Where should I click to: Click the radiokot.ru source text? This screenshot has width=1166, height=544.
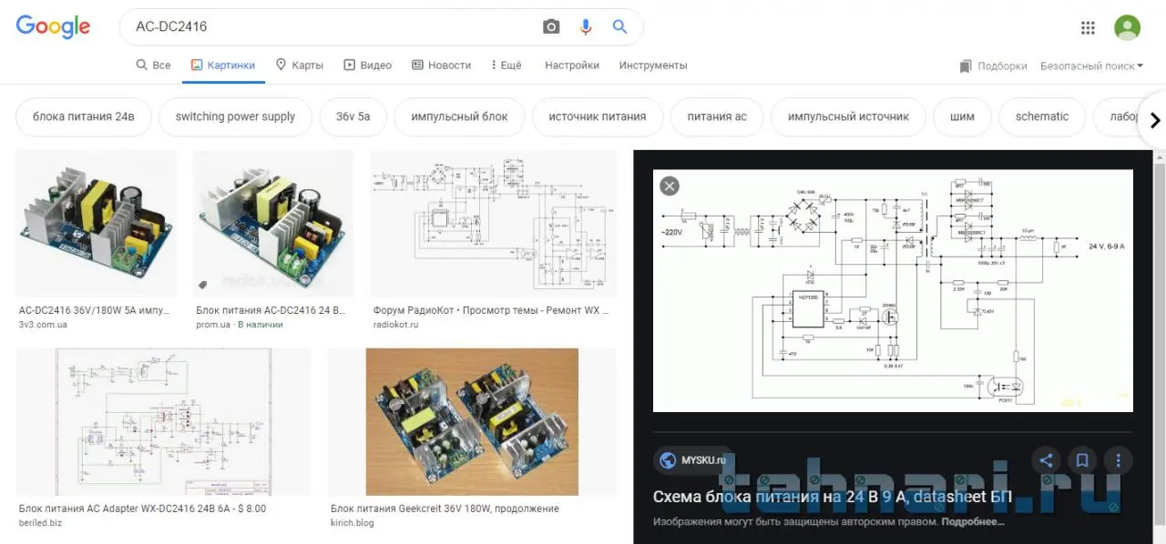tap(395, 324)
